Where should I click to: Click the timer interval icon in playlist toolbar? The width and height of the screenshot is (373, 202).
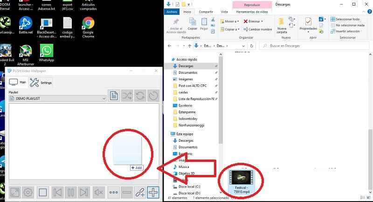pos(153,96)
